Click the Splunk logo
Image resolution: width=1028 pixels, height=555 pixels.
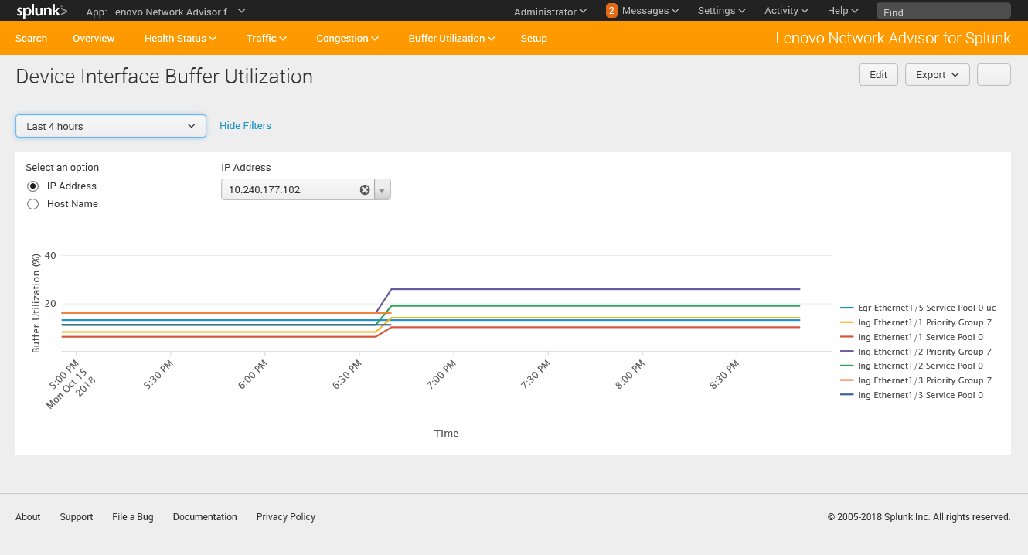click(42, 11)
